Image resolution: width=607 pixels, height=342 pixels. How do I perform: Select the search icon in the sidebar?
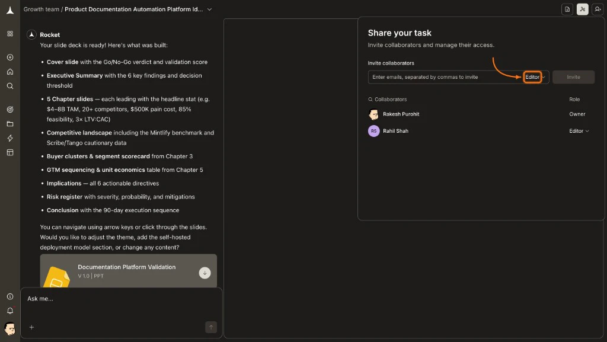point(9,86)
